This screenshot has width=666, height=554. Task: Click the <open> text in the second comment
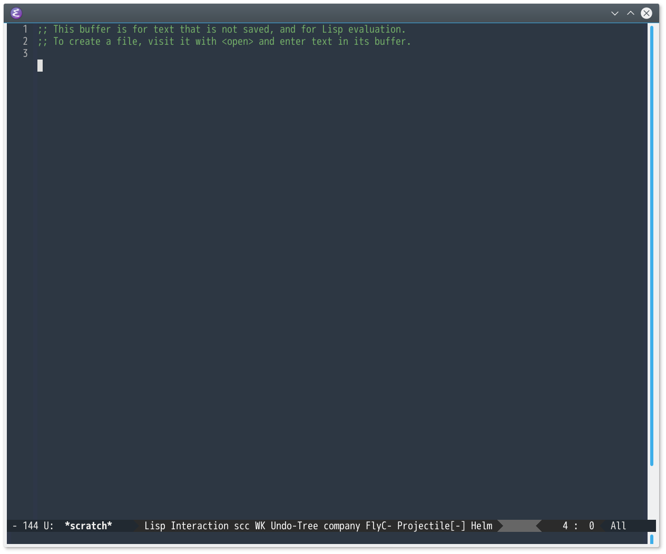tap(237, 42)
